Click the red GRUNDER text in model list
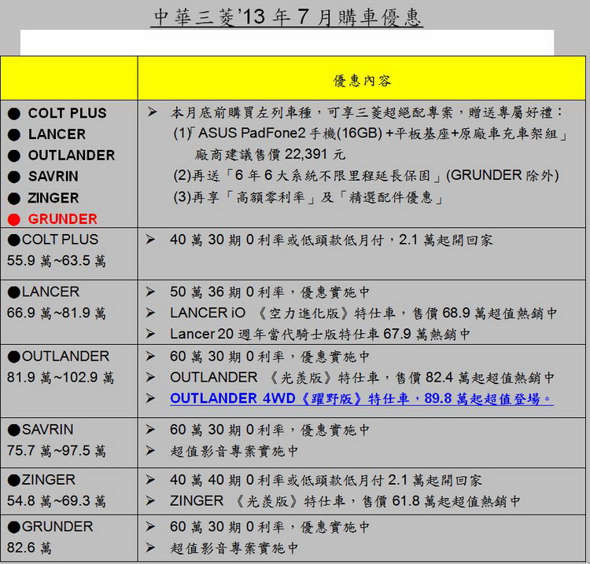 coord(62,219)
